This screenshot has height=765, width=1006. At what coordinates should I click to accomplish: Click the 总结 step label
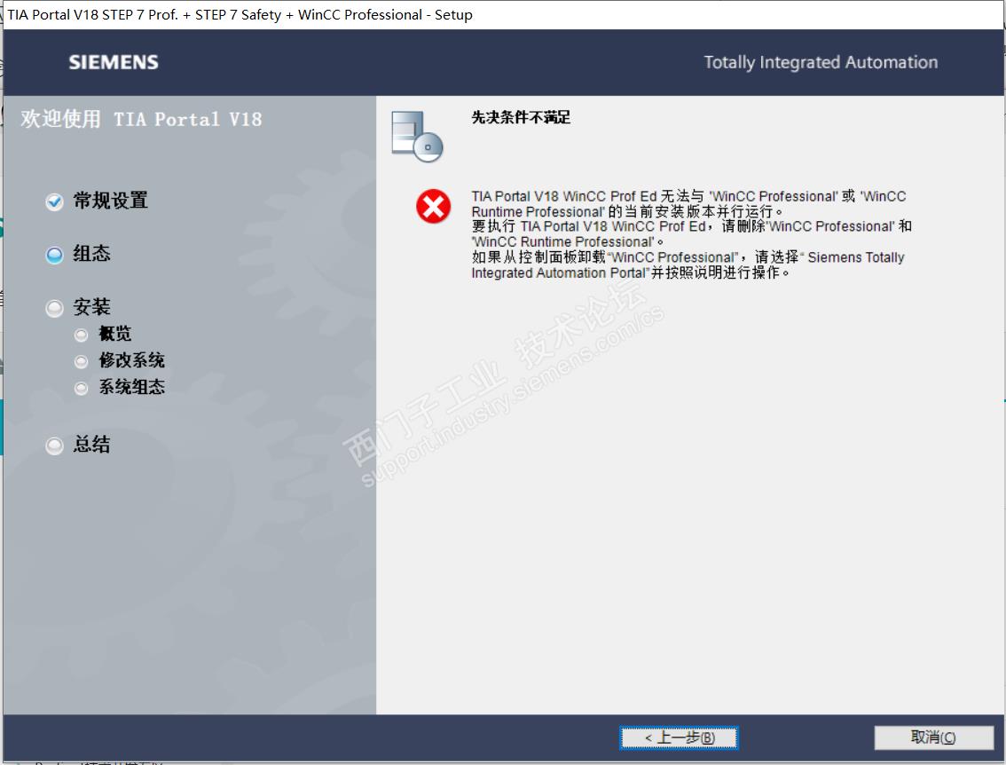(91, 444)
